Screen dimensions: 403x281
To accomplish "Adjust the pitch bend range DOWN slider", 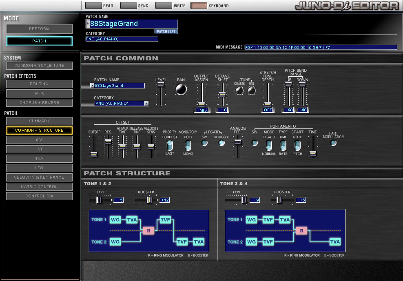I will coord(303,84).
